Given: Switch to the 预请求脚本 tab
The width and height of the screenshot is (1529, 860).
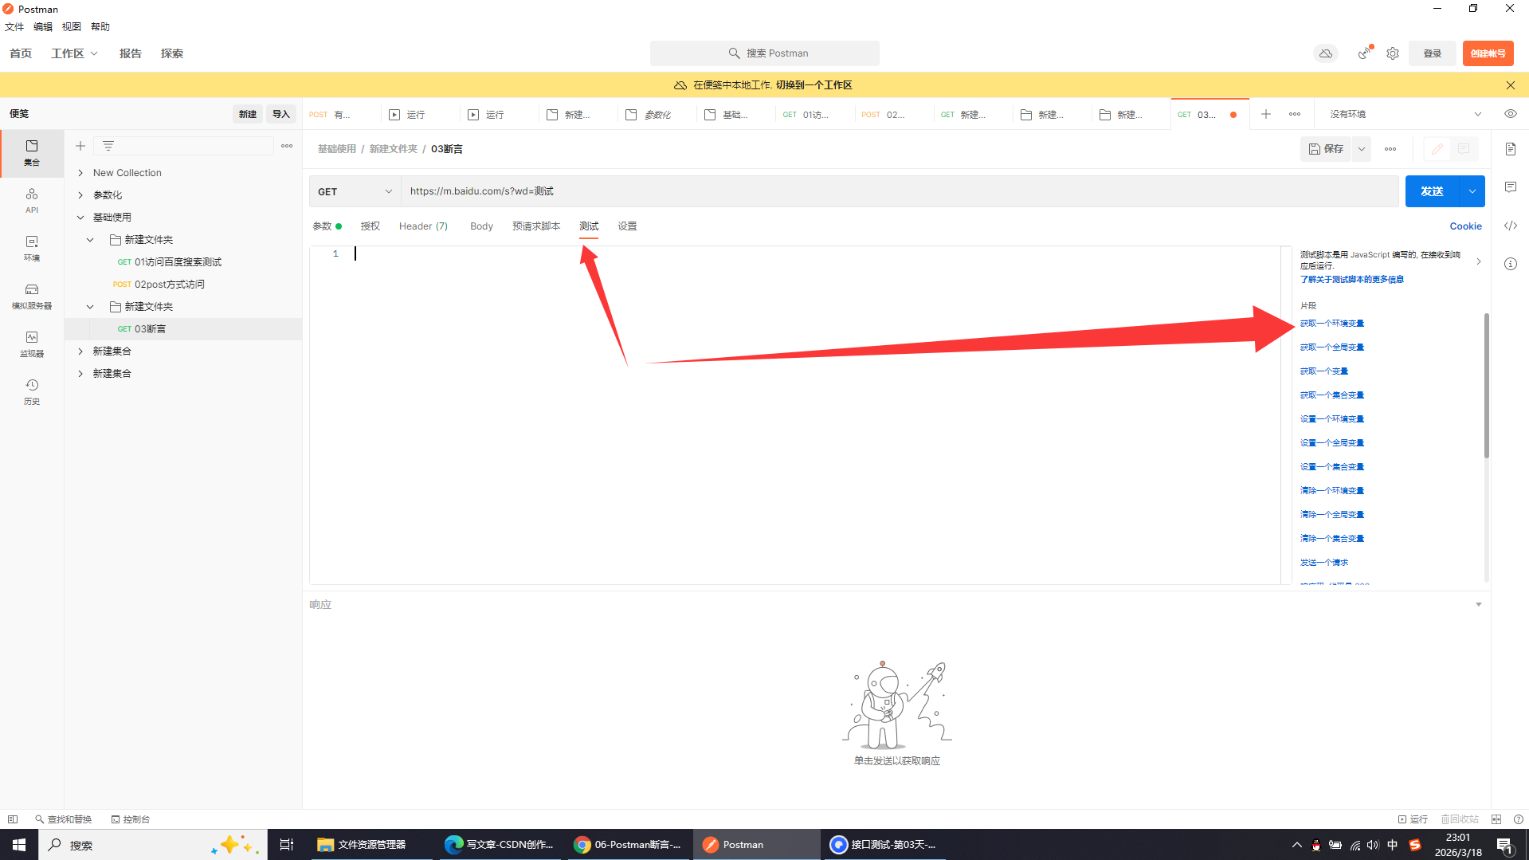Looking at the screenshot, I should (536, 226).
